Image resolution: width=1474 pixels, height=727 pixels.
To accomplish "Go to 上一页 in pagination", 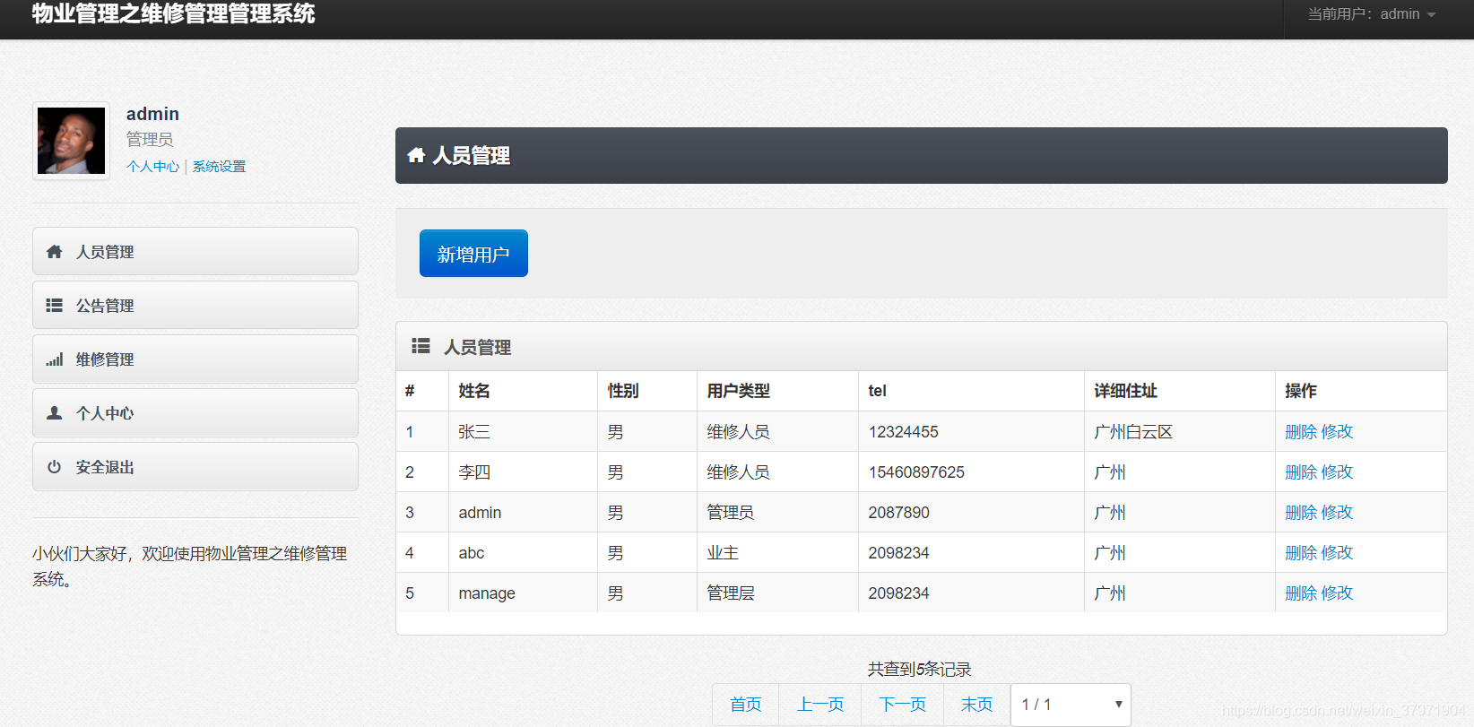I will tap(820, 705).
